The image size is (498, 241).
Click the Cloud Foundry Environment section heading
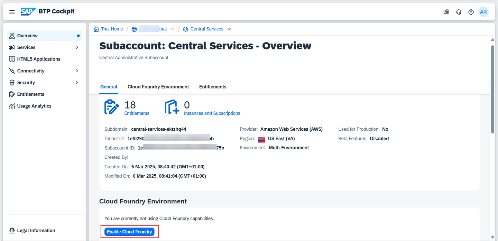coord(143,201)
